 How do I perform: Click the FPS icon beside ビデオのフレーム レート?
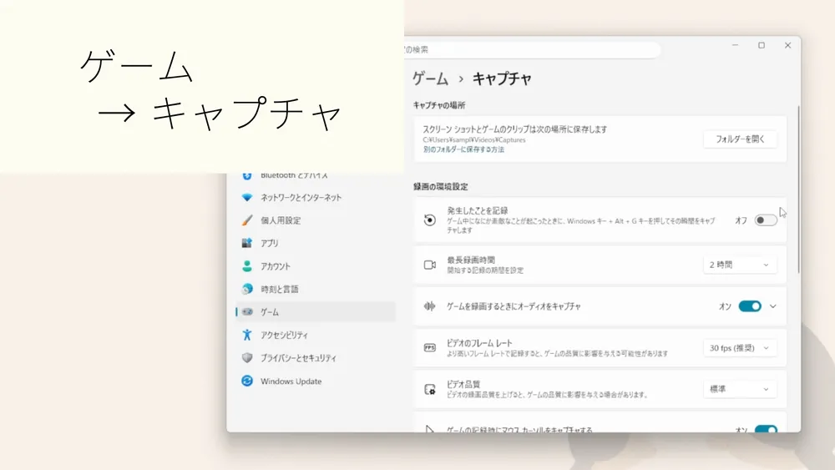click(x=430, y=347)
